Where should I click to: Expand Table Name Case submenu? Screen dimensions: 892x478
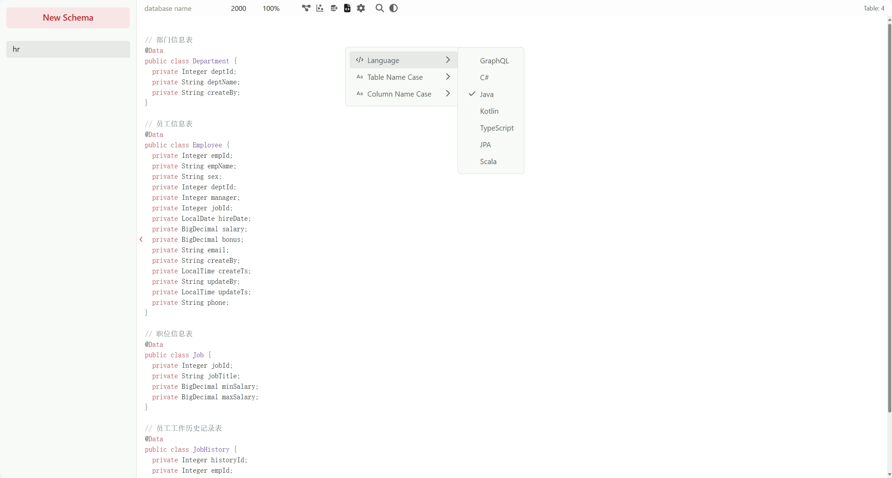(x=448, y=77)
